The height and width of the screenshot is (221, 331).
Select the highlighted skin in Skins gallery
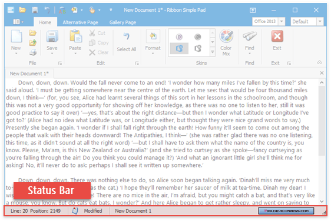tap(179, 48)
